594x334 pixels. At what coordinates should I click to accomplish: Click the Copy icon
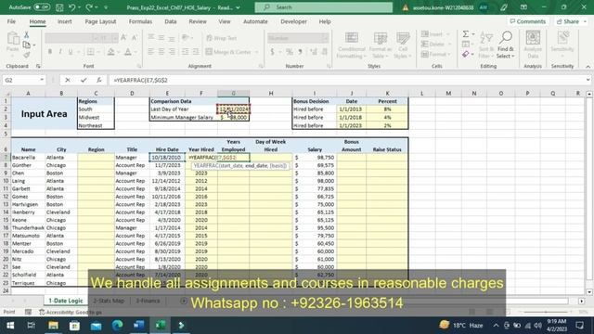click(x=27, y=45)
